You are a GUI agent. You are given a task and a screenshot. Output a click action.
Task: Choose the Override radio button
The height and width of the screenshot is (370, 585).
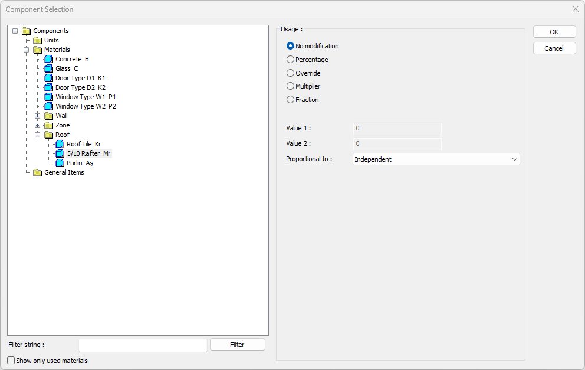tap(290, 73)
